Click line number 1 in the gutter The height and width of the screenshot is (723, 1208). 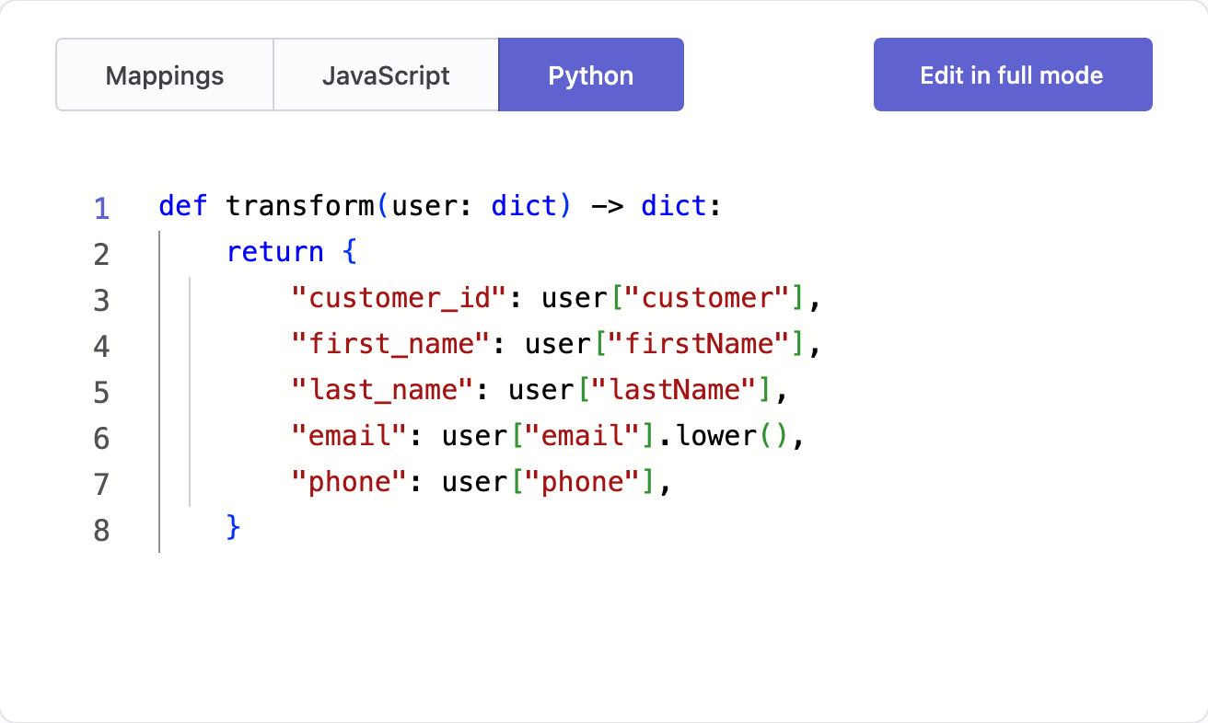[x=101, y=209]
